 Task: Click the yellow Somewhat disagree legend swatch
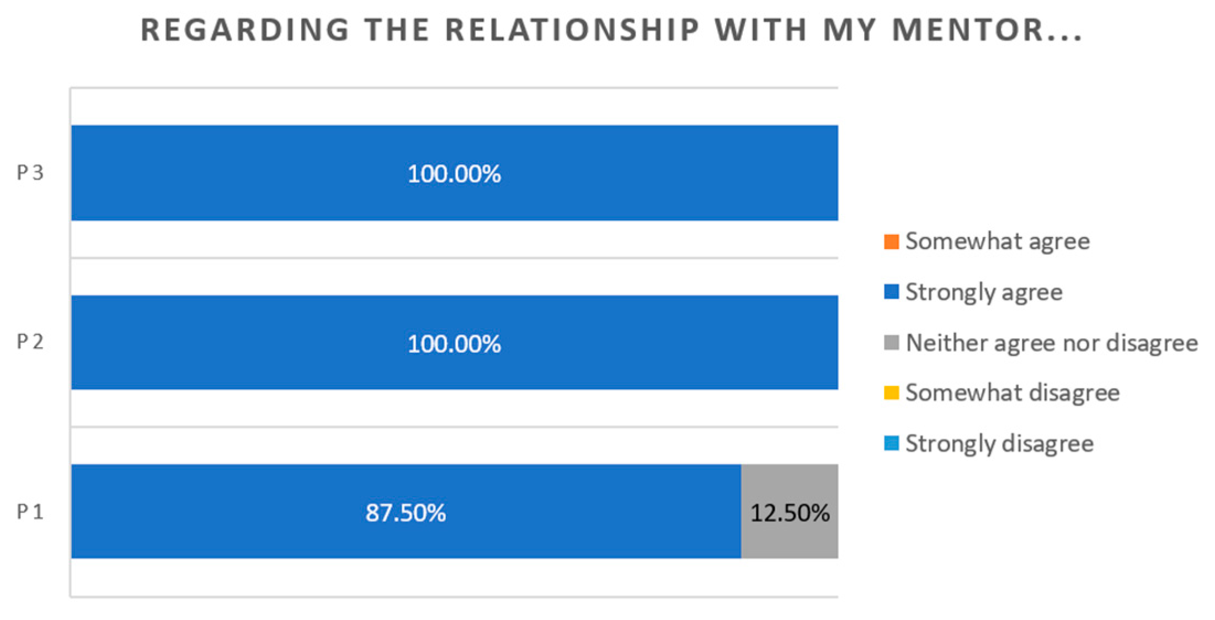coord(891,393)
